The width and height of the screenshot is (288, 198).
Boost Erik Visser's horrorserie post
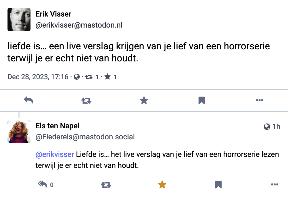(x=86, y=101)
